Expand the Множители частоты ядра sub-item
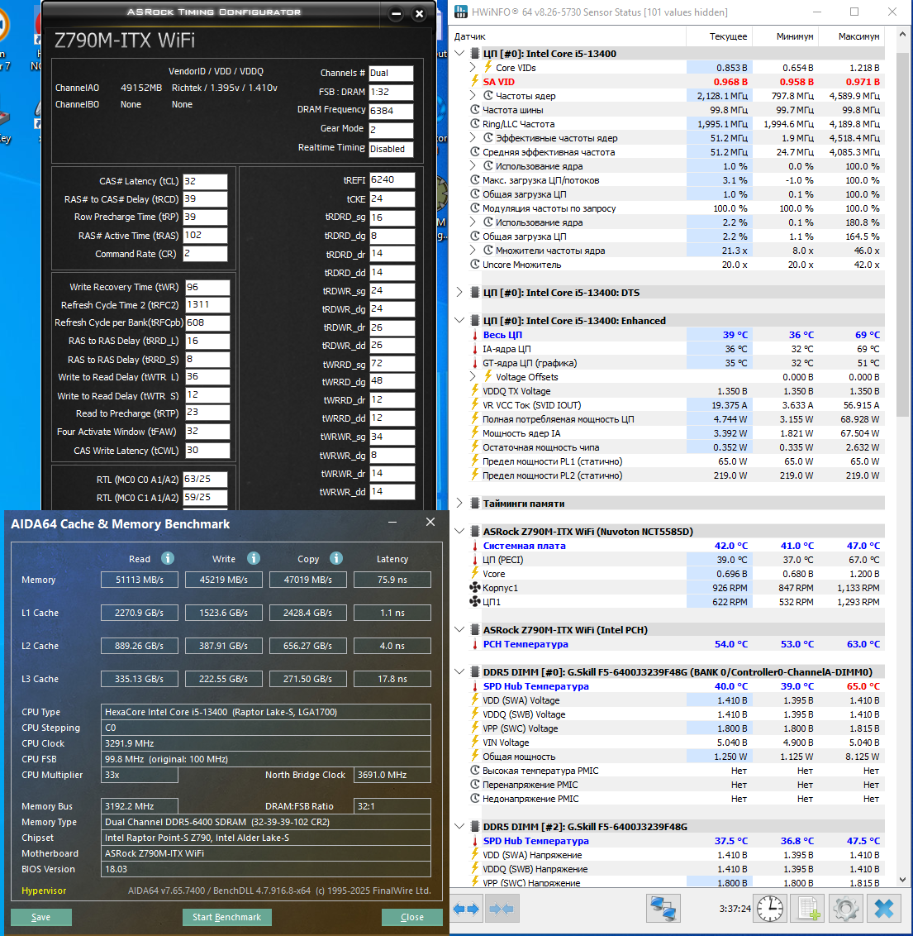Viewport: 913px width, 936px height. coord(473,250)
